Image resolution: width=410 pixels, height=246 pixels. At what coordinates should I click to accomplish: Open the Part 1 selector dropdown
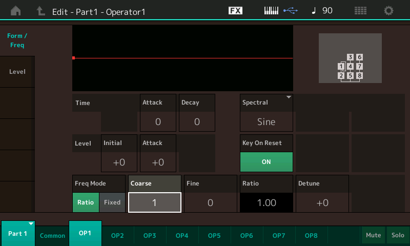[x=18, y=234]
